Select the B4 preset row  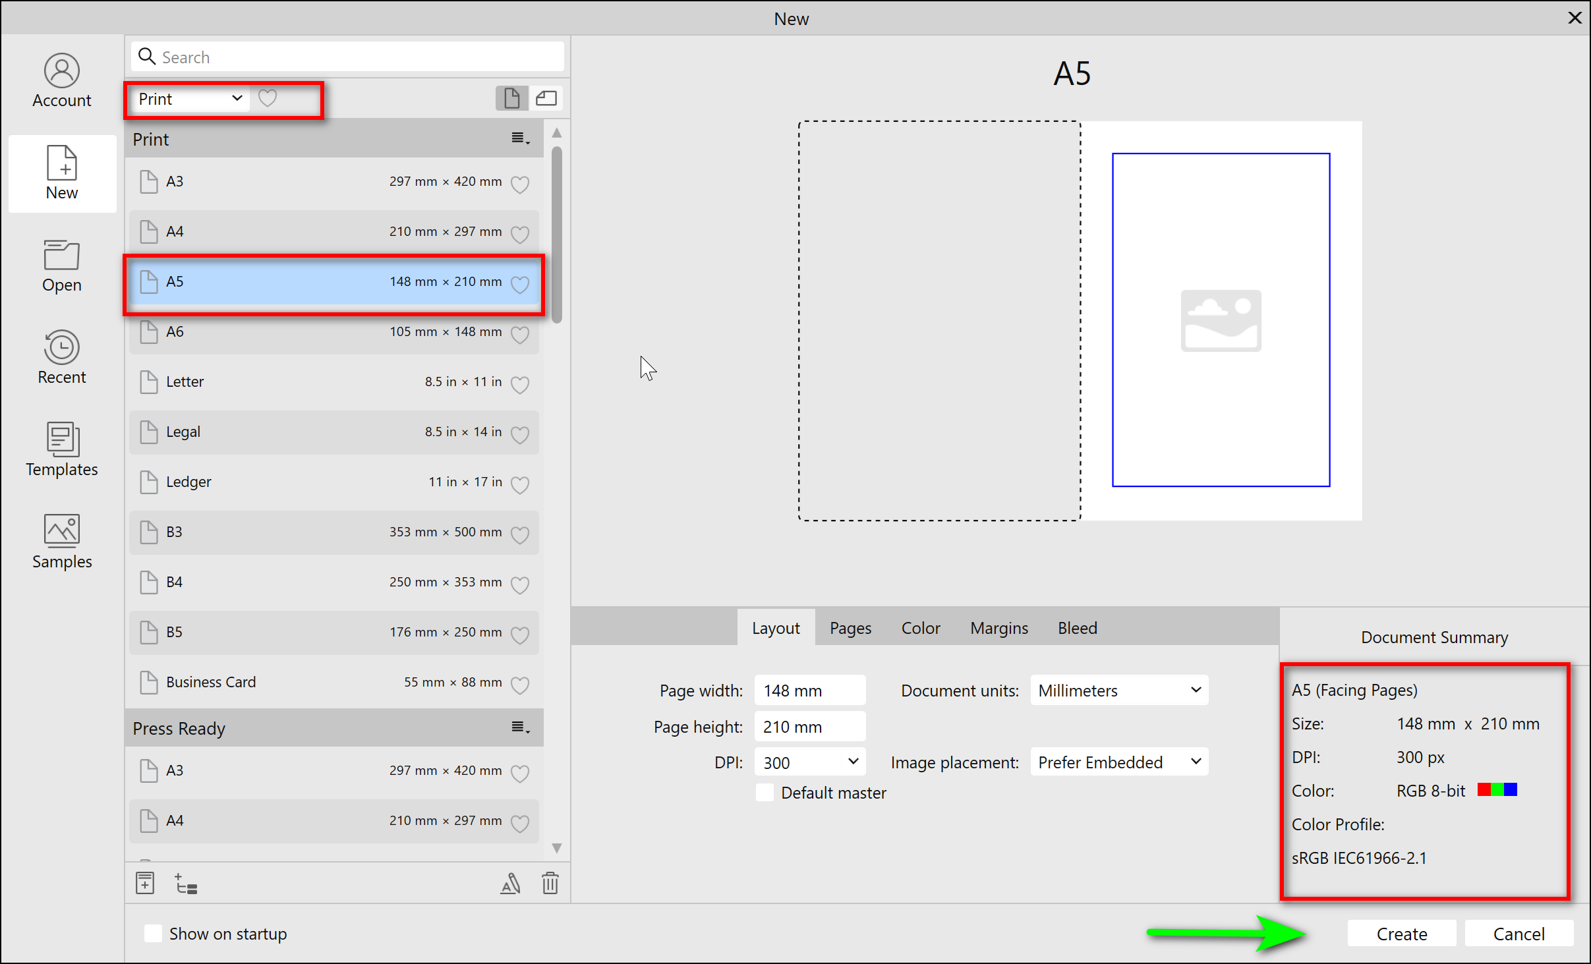click(x=334, y=582)
